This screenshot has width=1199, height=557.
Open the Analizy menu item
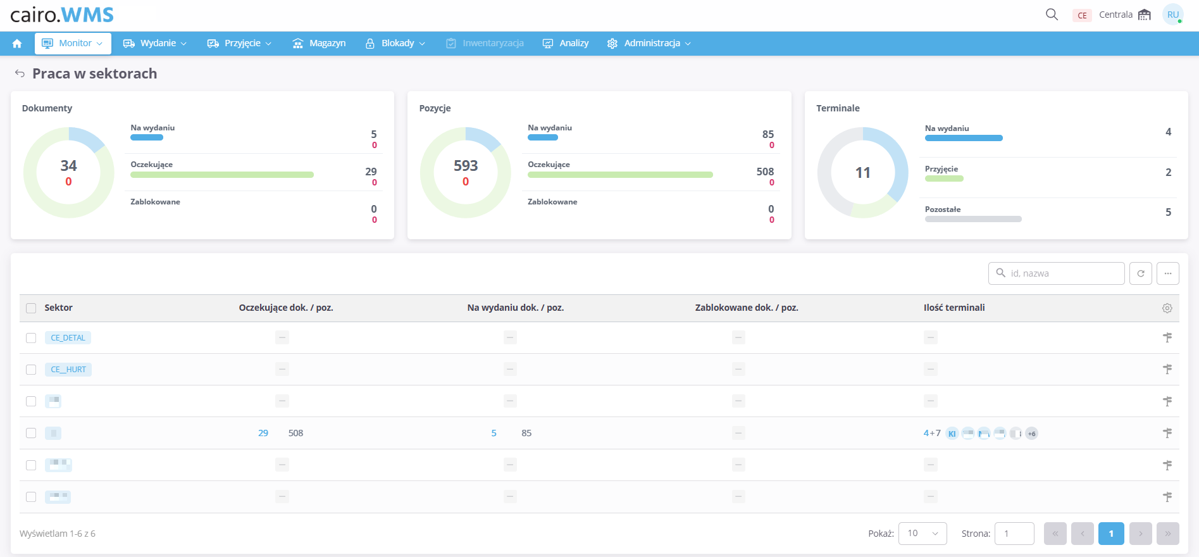[566, 44]
